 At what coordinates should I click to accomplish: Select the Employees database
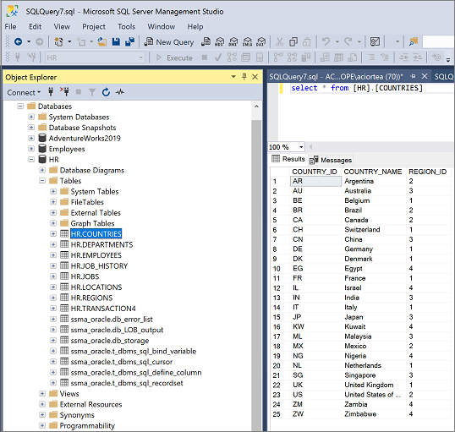point(67,149)
